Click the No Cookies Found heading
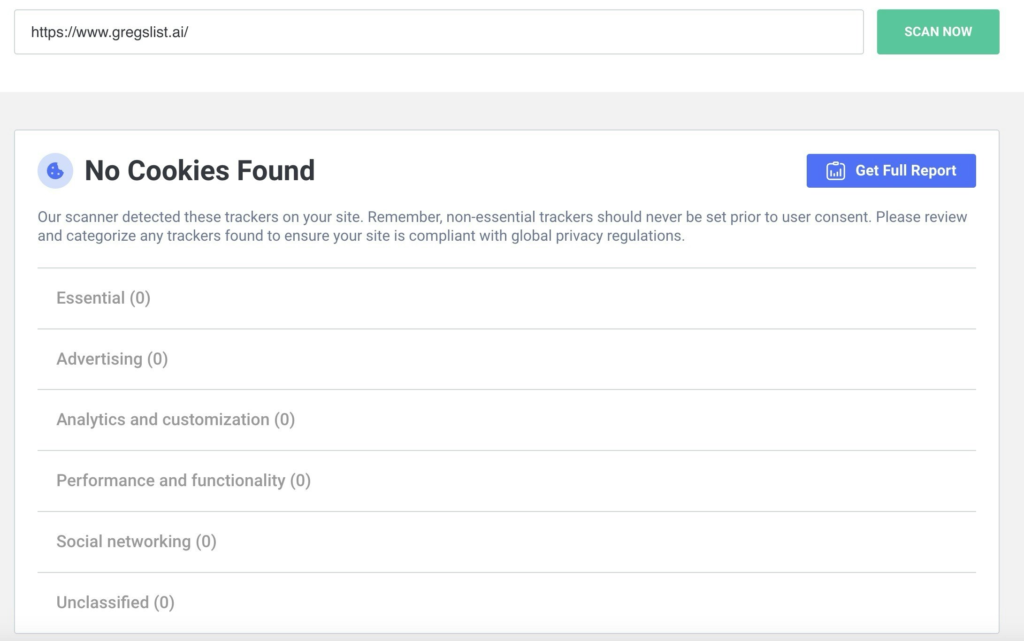Screen dimensions: 1024x641 (x=199, y=170)
